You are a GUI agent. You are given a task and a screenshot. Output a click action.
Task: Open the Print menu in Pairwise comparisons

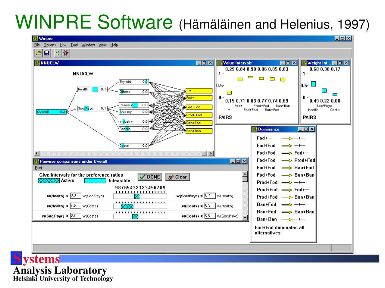coord(38,168)
